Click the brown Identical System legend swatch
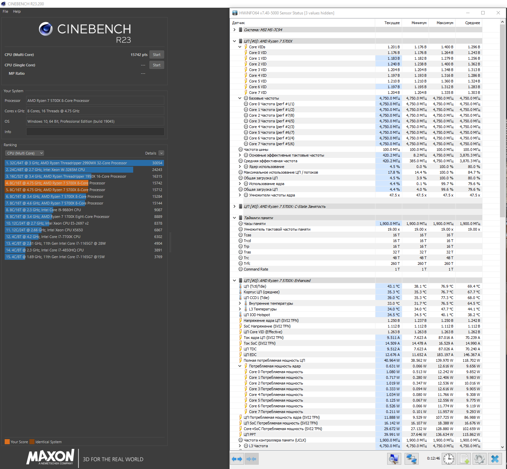The image size is (507, 469). coord(32,442)
